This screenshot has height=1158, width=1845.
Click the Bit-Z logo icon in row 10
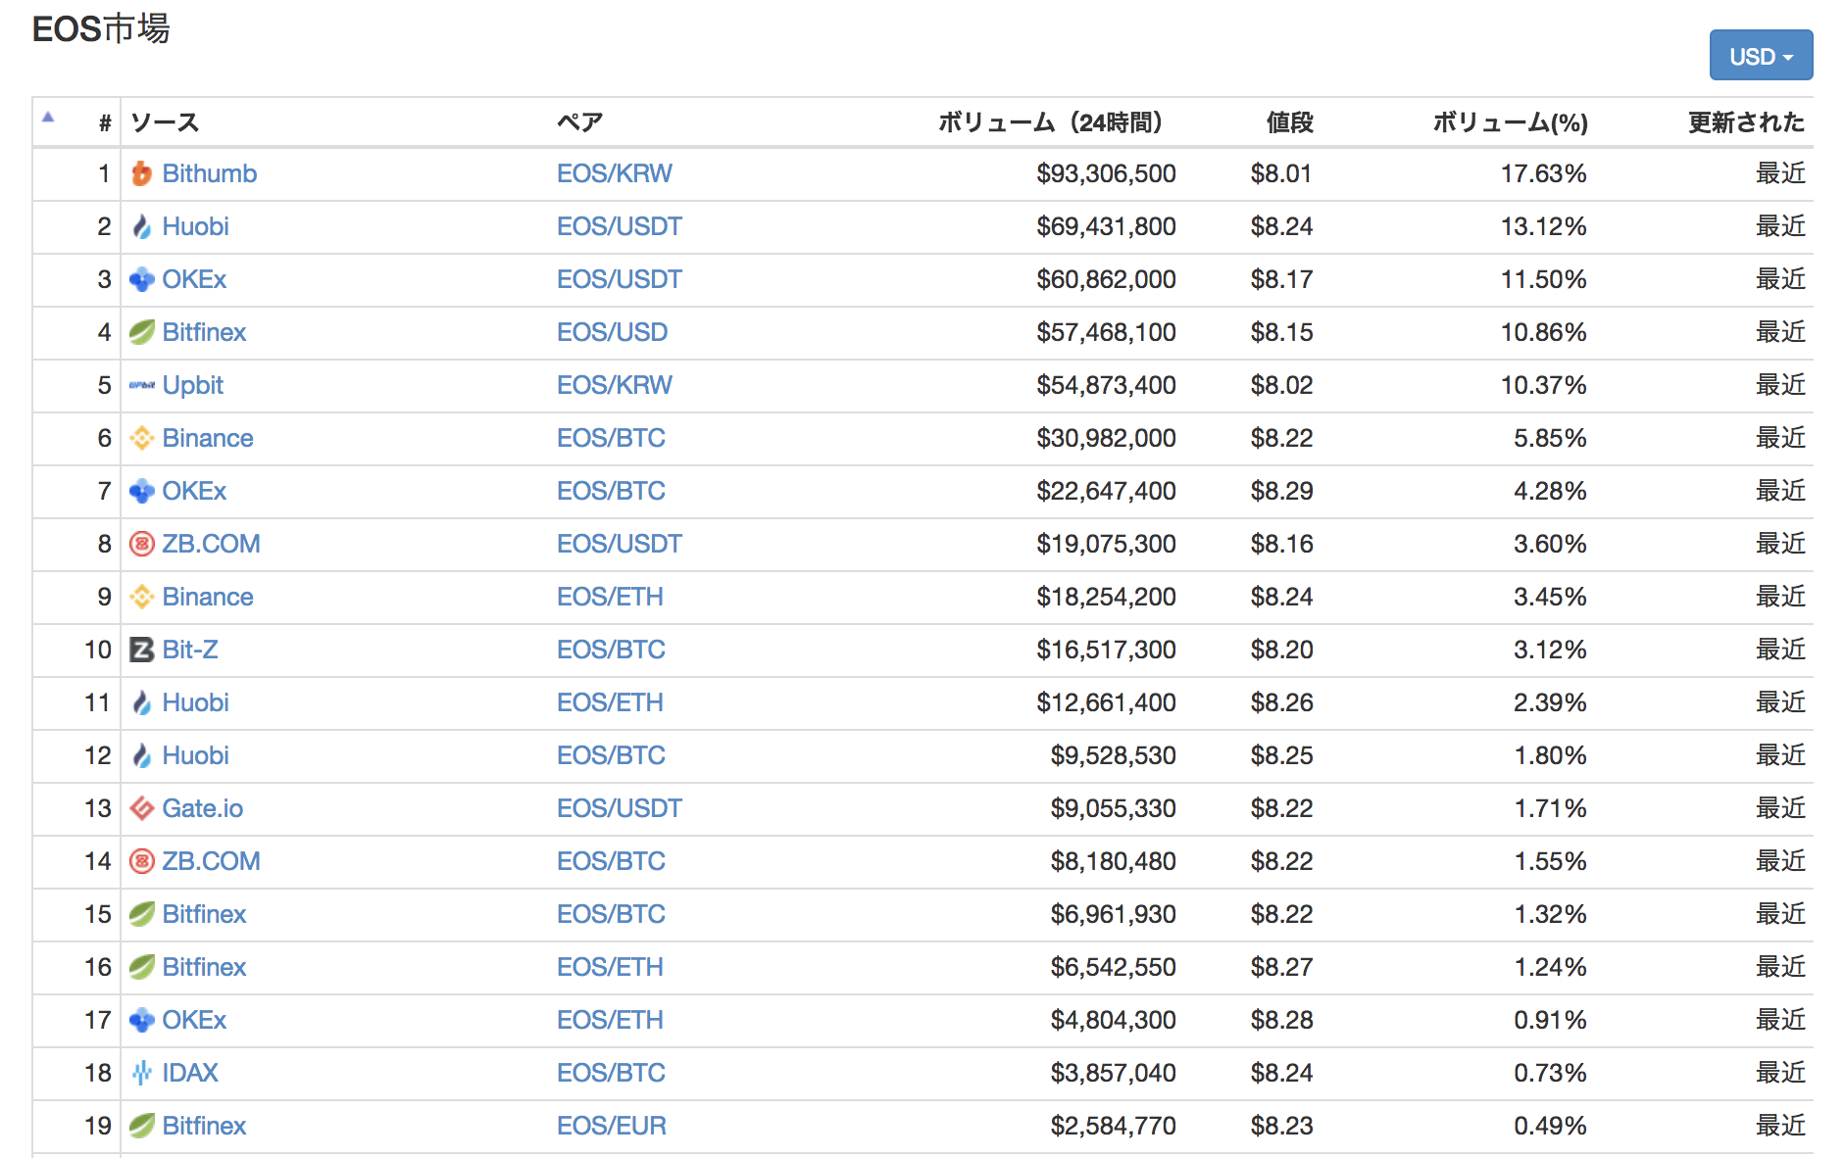tap(142, 650)
